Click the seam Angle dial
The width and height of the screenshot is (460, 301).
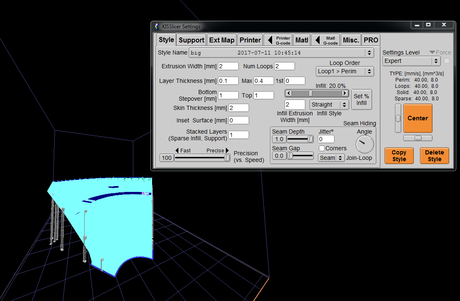(364, 144)
